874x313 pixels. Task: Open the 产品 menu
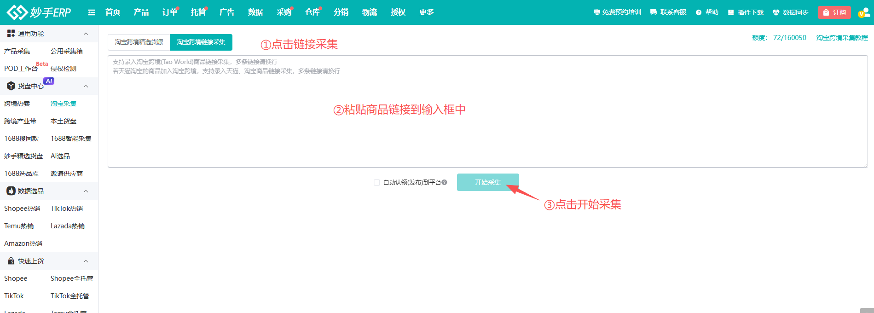tap(141, 12)
